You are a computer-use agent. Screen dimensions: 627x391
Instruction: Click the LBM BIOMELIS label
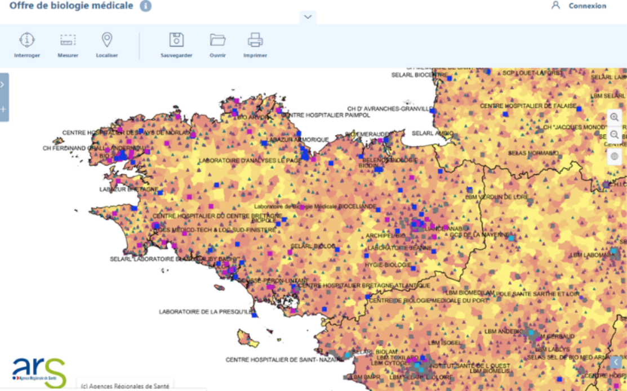(490, 371)
